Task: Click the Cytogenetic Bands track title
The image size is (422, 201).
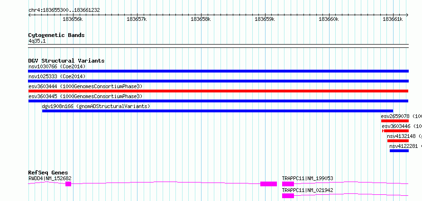Action: [56, 35]
